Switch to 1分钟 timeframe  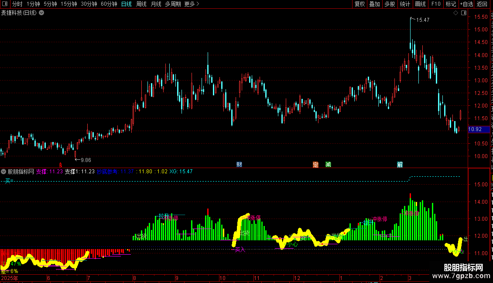pos(33,4)
